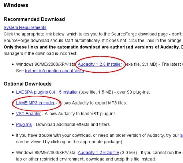Click the bold 'Only these links' sentence

91,47
